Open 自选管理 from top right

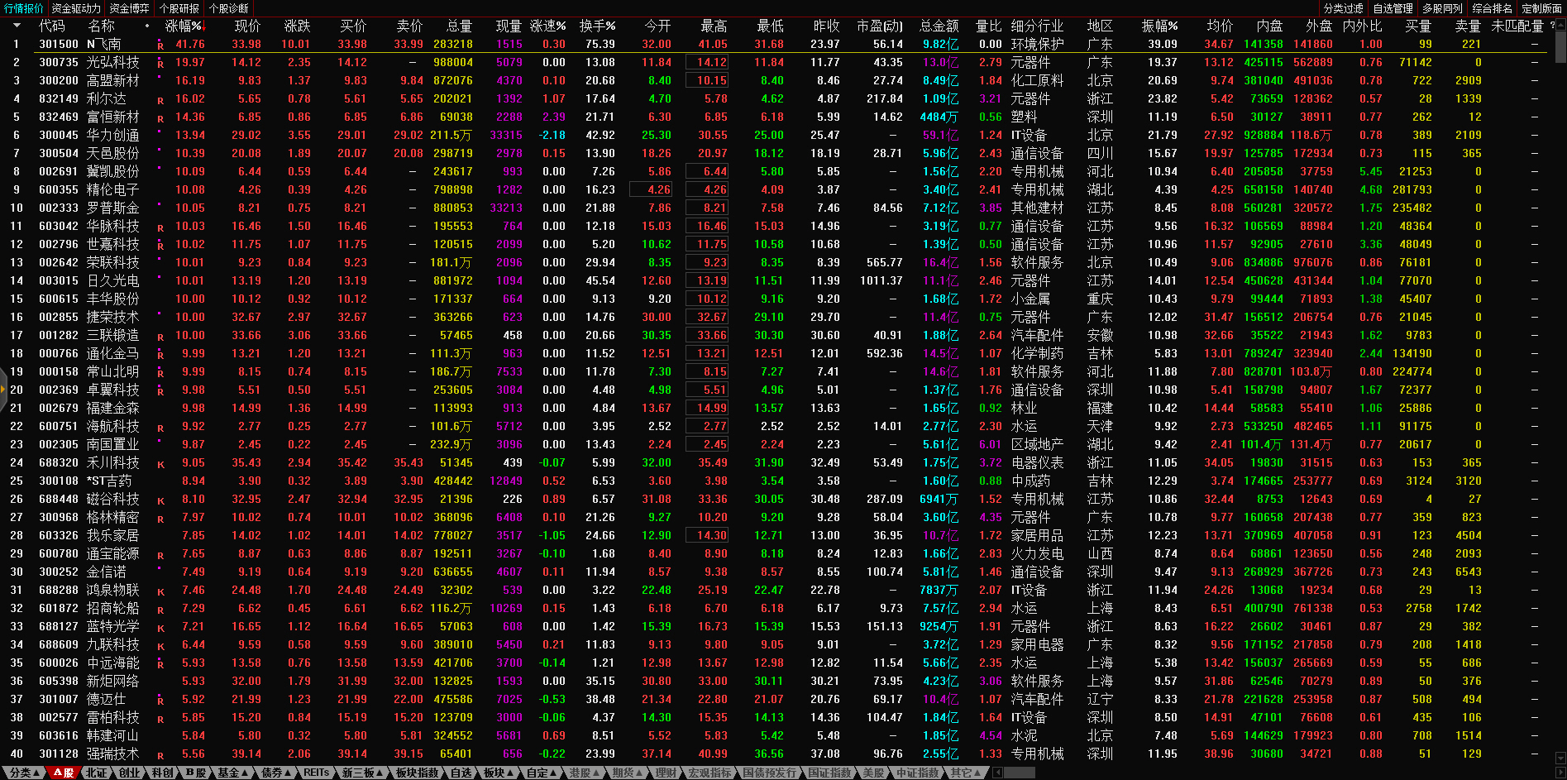(1393, 8)
